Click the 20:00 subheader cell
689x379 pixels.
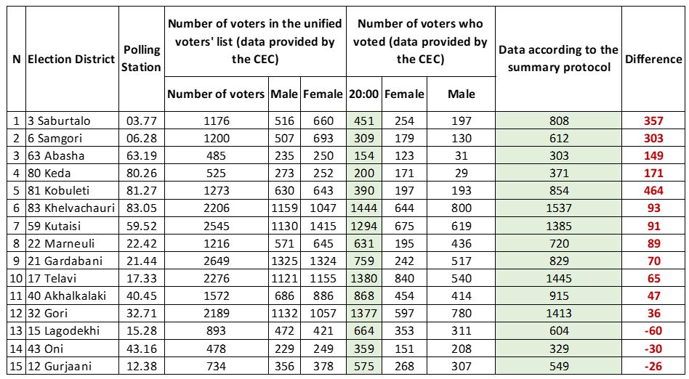tap(364, 94)
